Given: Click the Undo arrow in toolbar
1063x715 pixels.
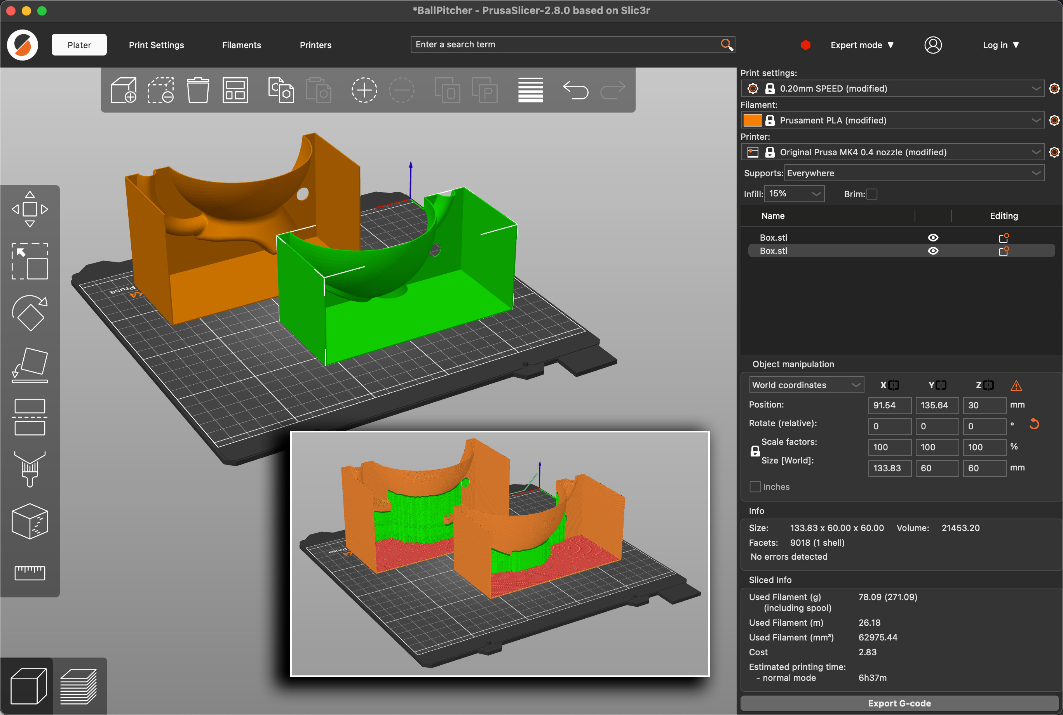Looking at the screenshot, I should [x=575, y=90].
